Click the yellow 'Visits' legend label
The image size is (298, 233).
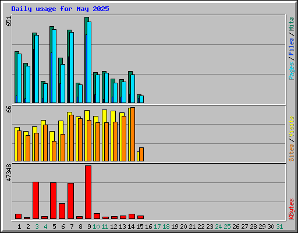click(x=291, y=127)
